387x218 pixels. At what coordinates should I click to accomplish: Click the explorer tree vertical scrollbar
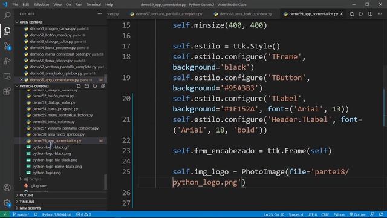coord(106,182)
